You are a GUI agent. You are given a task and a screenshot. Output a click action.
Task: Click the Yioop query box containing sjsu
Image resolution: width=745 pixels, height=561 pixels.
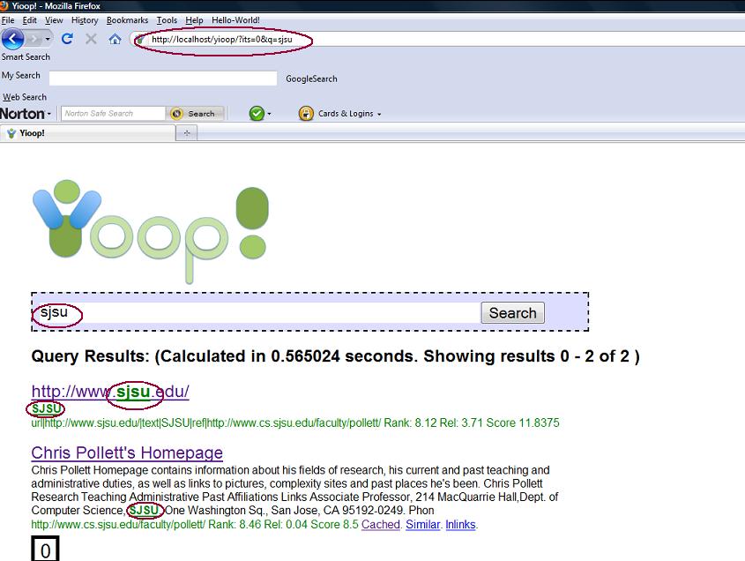point(257,312)
